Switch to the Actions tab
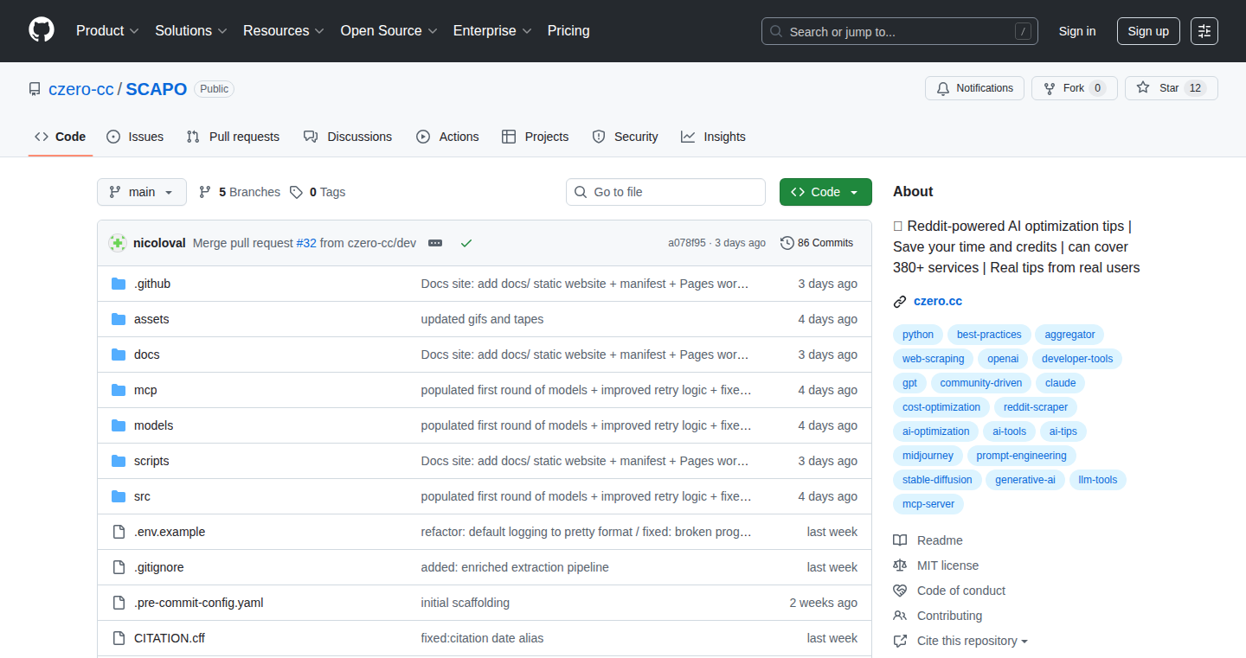The width and height of the screenshot is (1246, 658). [x=447, y=137]
